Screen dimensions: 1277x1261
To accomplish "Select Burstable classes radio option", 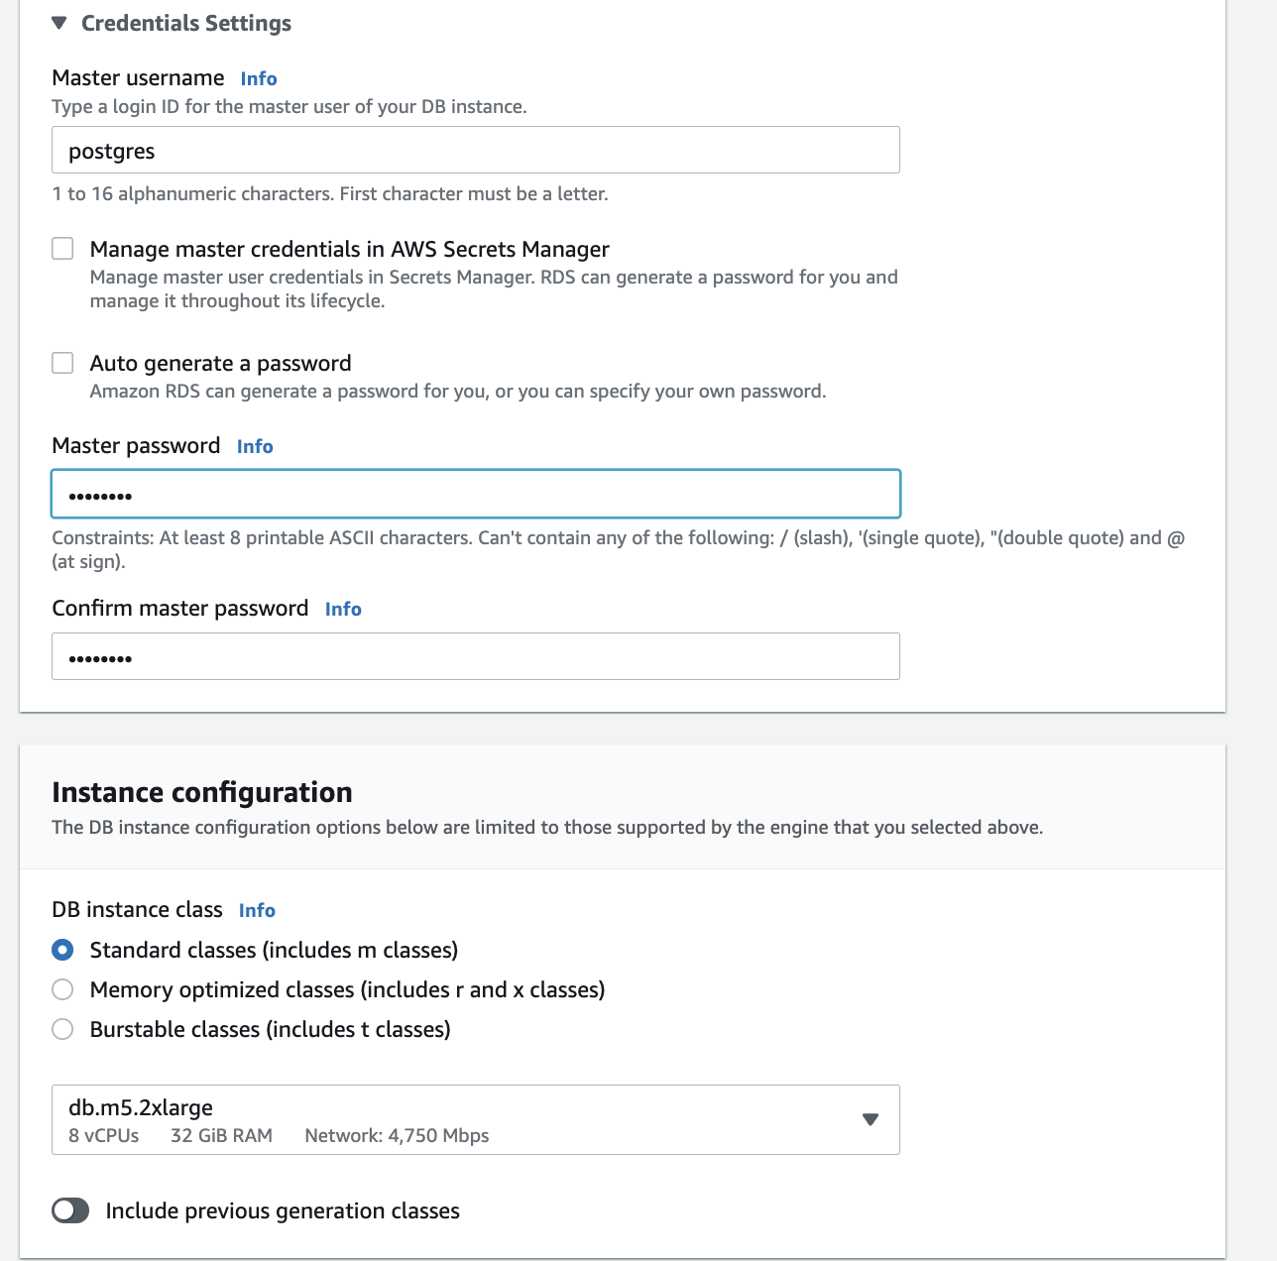I will tap(62, 1029).
